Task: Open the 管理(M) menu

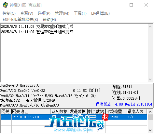Action: click(62, 13)
